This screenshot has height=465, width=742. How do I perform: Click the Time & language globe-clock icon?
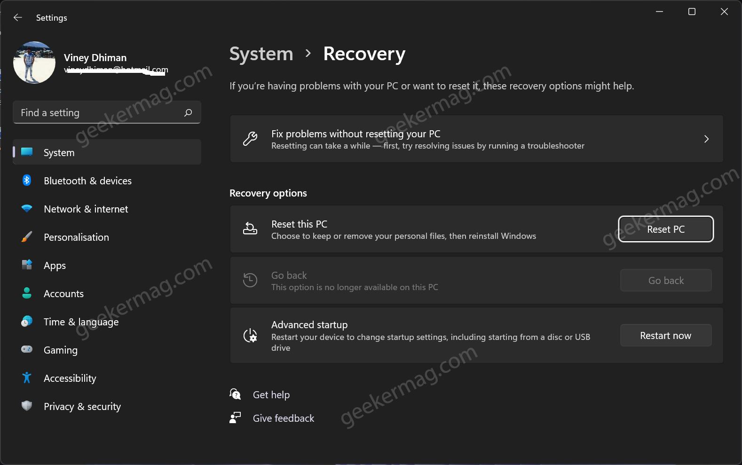click(x=27, y=321)
